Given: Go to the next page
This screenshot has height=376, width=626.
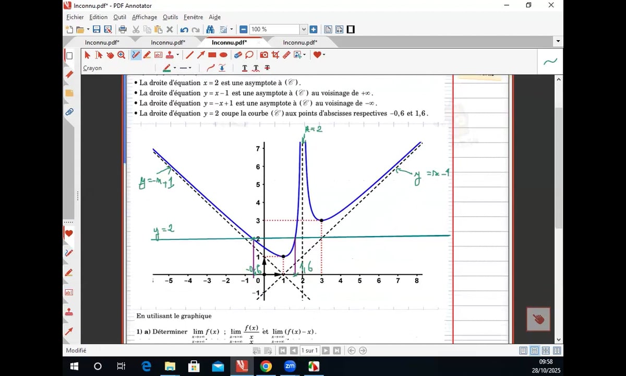Looking at the screenshot, I should pyautogui.click(x=326, y=350).
